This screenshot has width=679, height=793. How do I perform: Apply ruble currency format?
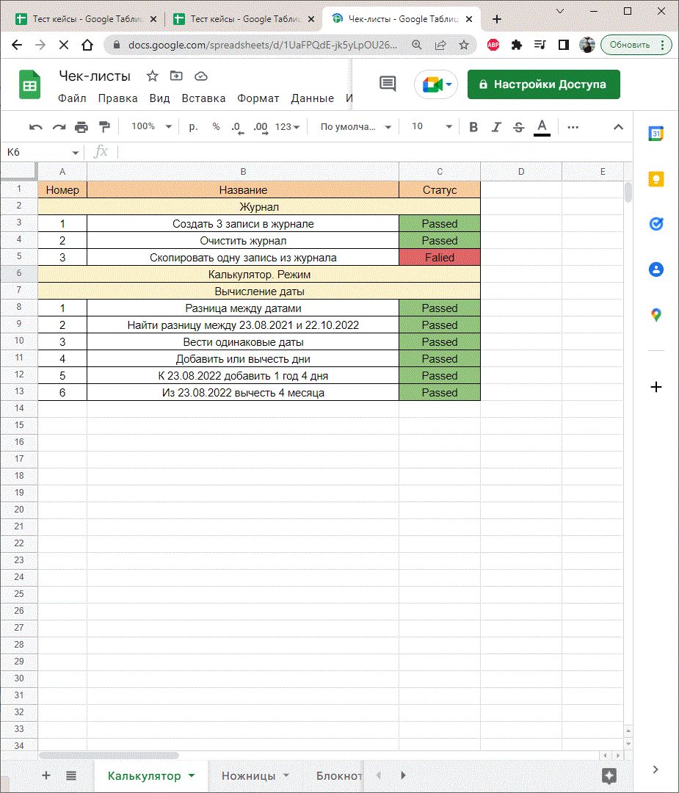coord(193,126)
